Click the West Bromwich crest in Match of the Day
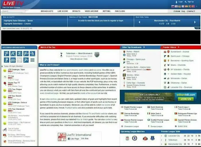Image resolution: width=201 pixels, height=147 pixels. [x=97, y=55]
